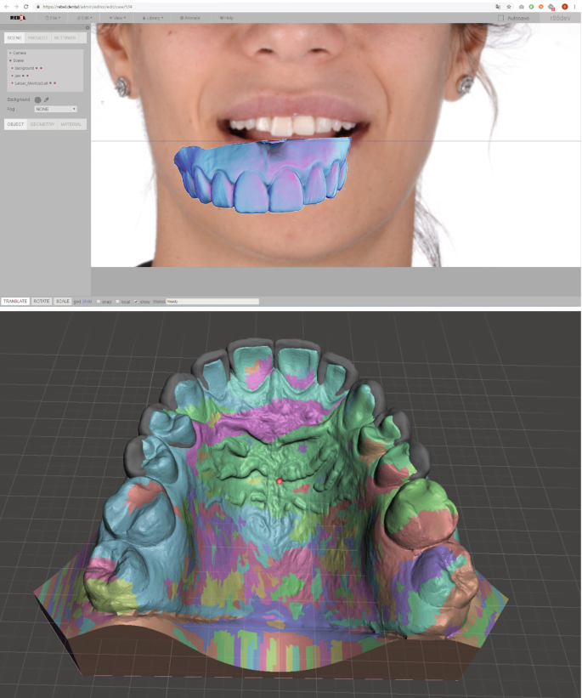Click the SCALE button
The width and height of the screenshot is (582, 698).
(62, 301)
